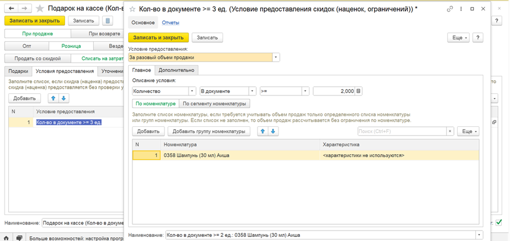
Task: Focus the quantity field showing 2,000
Action: pyautogui.click(x=334, y=91)
